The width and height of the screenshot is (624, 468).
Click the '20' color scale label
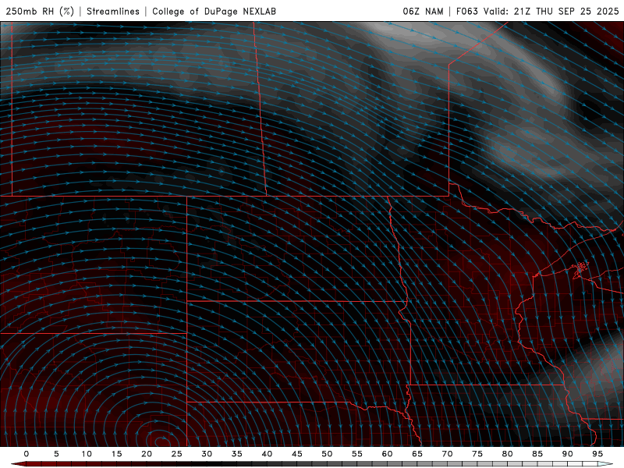click(147, 454)
